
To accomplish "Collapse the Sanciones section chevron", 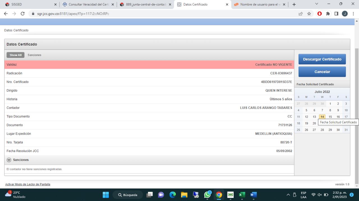I will click(x=9, y=160).
